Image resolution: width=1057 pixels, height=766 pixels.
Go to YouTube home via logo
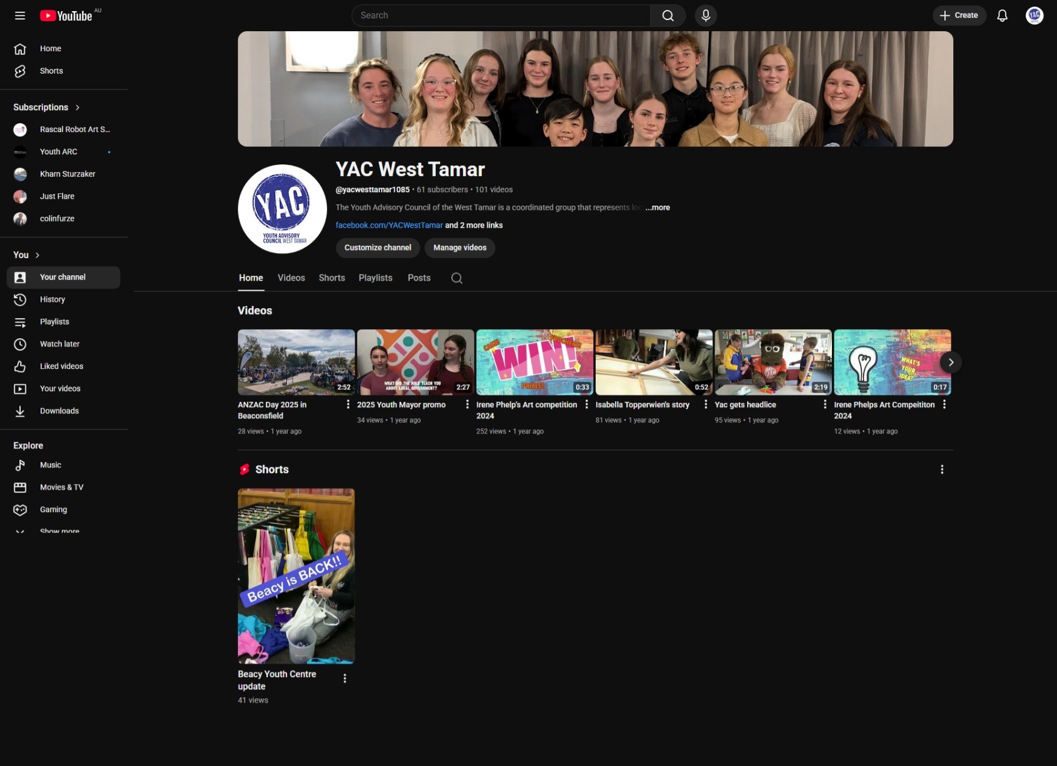point(66,16)
